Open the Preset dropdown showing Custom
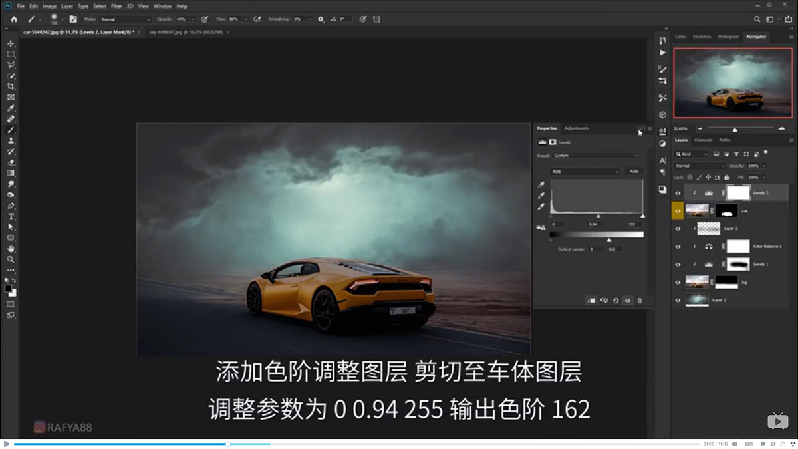 coord(595,155)
